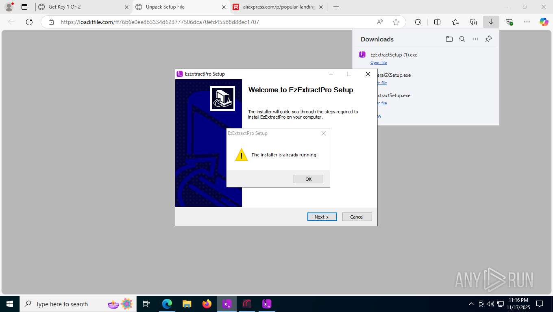This screenshot has width=553, height=312.
Task: Close the aliexpress tab
Action: click(x=321, y=7)
